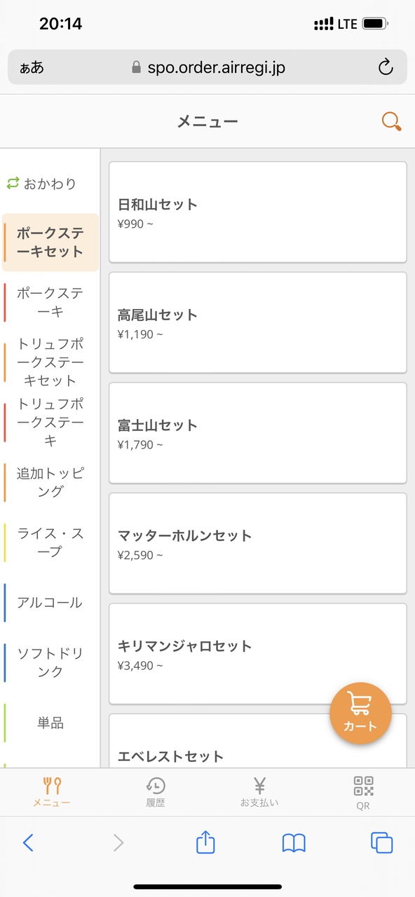Show open Safari tabs icon
This screenshot has height=897, width=415.
click(x=381, y=842)
